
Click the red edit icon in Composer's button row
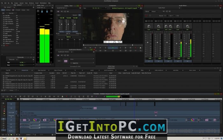135,48
